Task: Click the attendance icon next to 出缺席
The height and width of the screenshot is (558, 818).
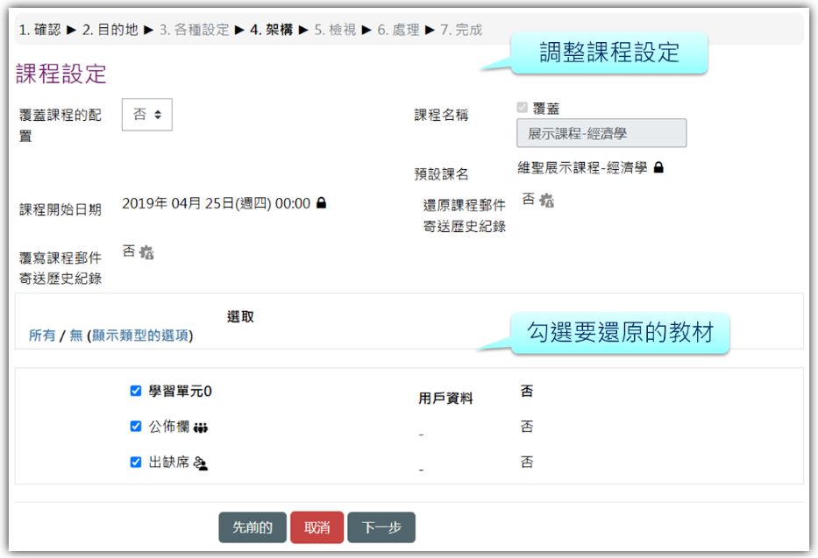Action: tap(200, 463)
